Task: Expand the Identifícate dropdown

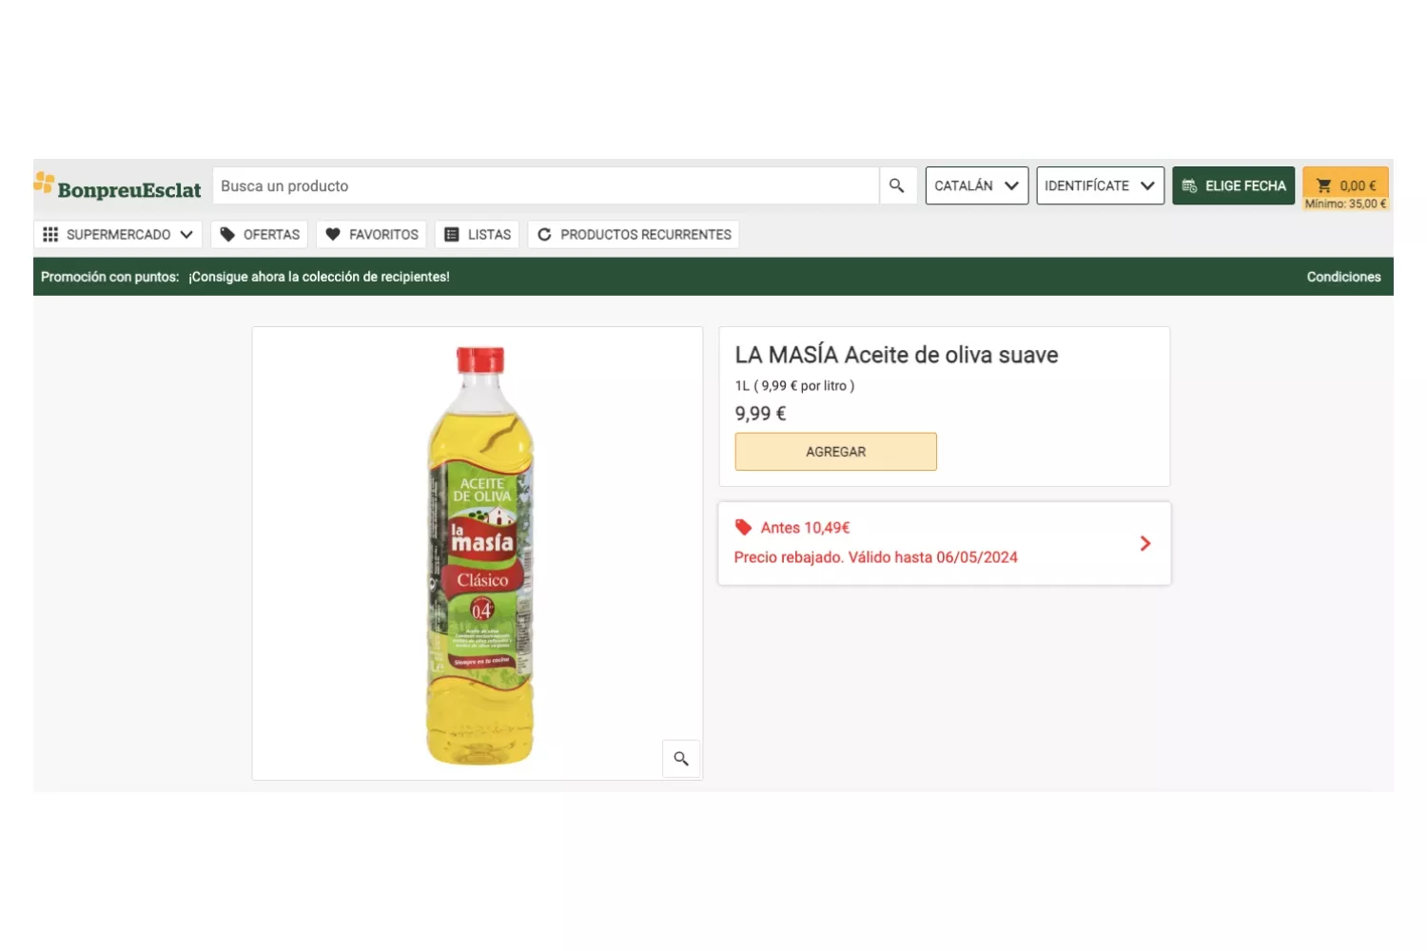Action: click(x=1100, y=185)
